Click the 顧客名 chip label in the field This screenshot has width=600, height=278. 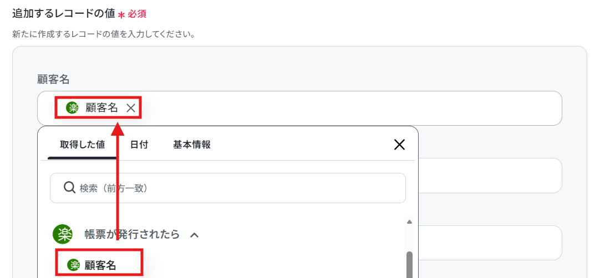[101, 108]
